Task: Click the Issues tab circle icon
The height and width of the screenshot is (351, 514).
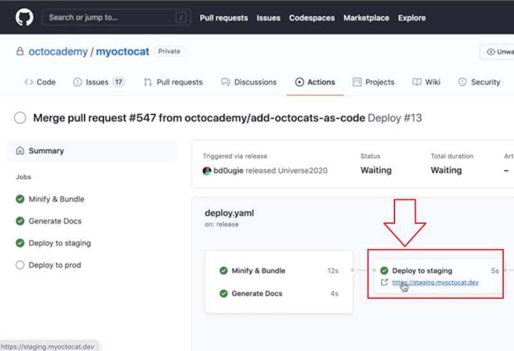Action: [77, 82]
